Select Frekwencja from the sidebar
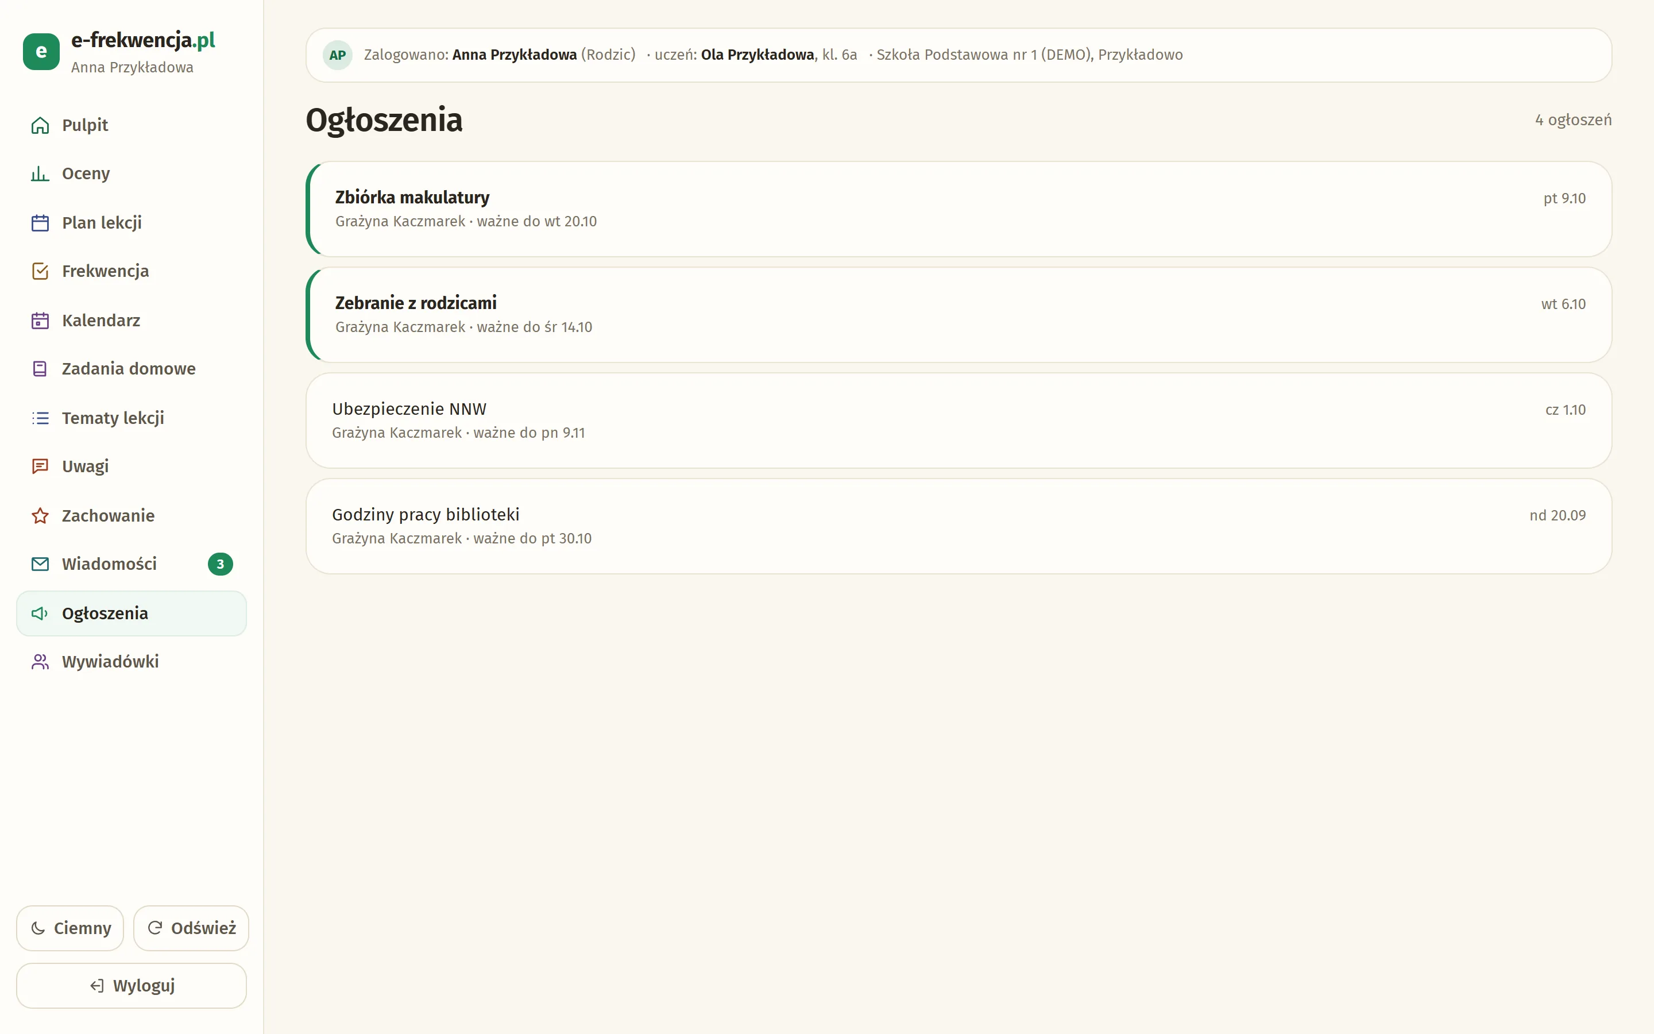 pyautogui.click(x=131, y=272)
